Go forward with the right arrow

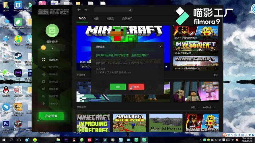tap(85, 10)
